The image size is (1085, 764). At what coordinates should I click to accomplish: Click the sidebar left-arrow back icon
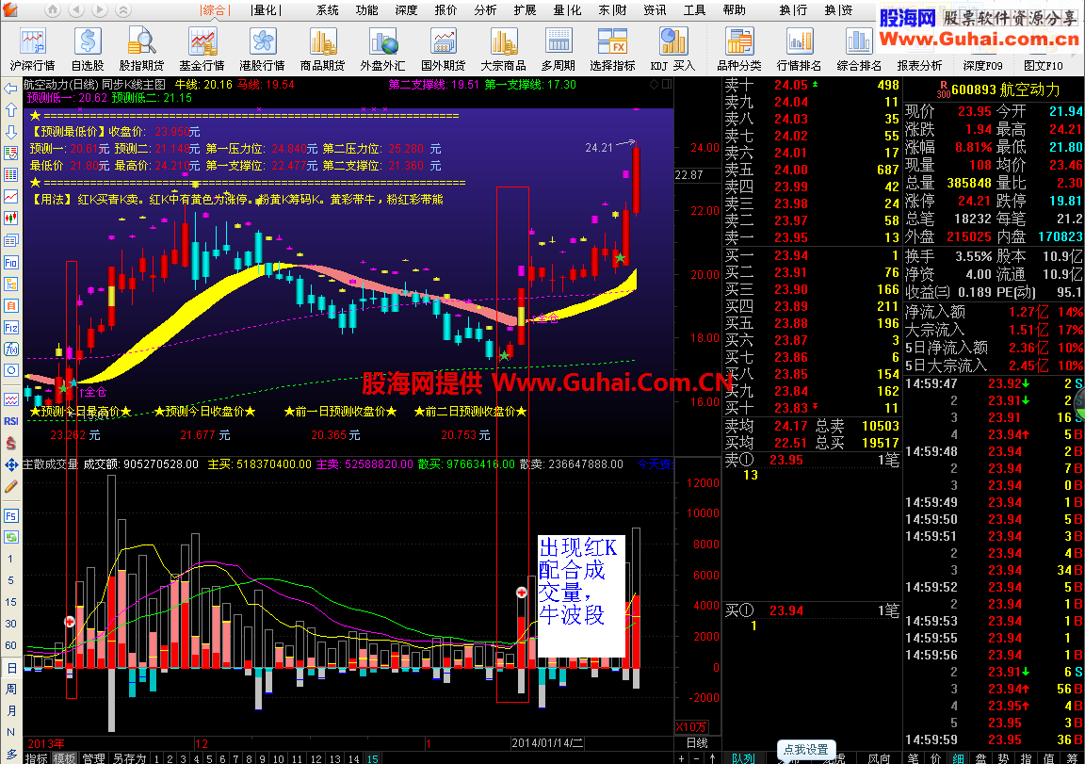pyautogui.click(x=11, y=89)
